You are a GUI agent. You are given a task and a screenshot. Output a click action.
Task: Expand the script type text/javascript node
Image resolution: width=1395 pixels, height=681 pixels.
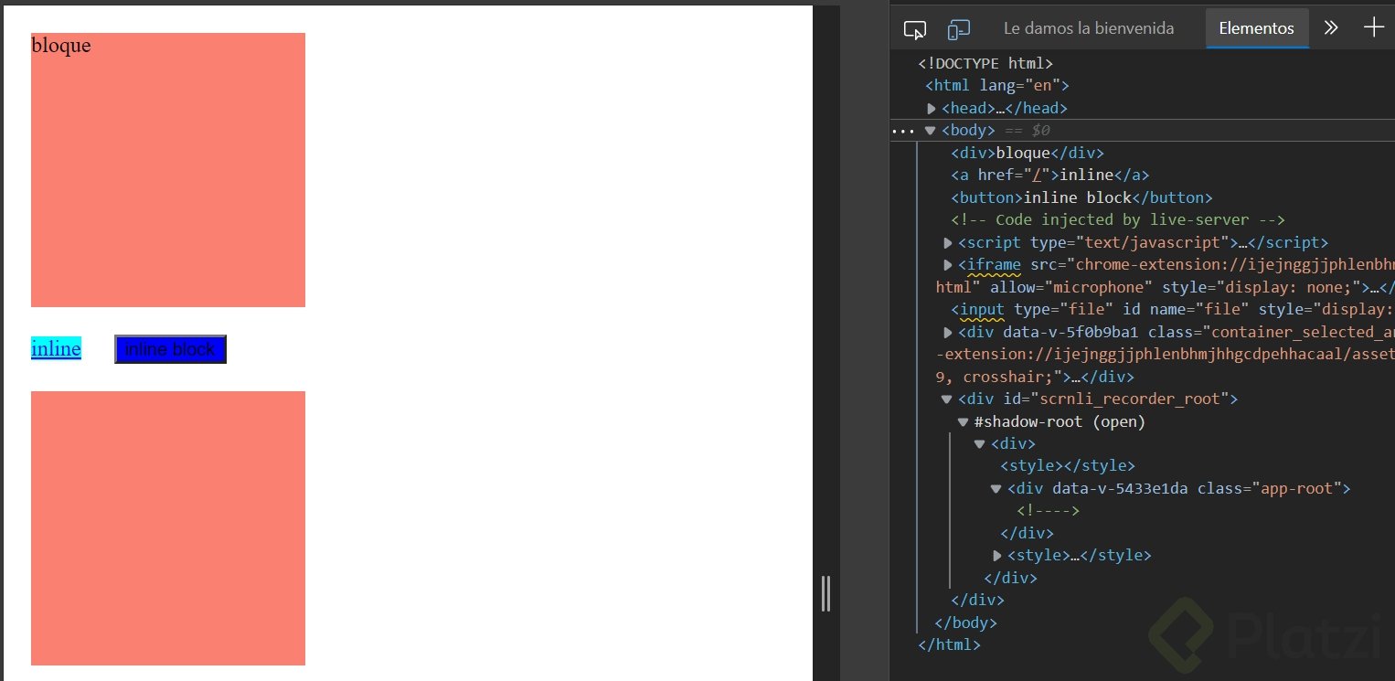pos(948,243)
